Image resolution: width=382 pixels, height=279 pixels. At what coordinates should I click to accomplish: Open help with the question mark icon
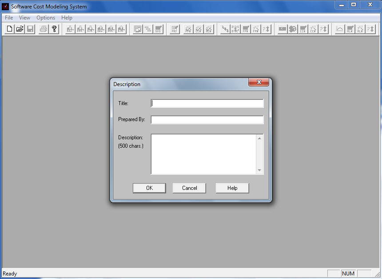pos(54,28)
